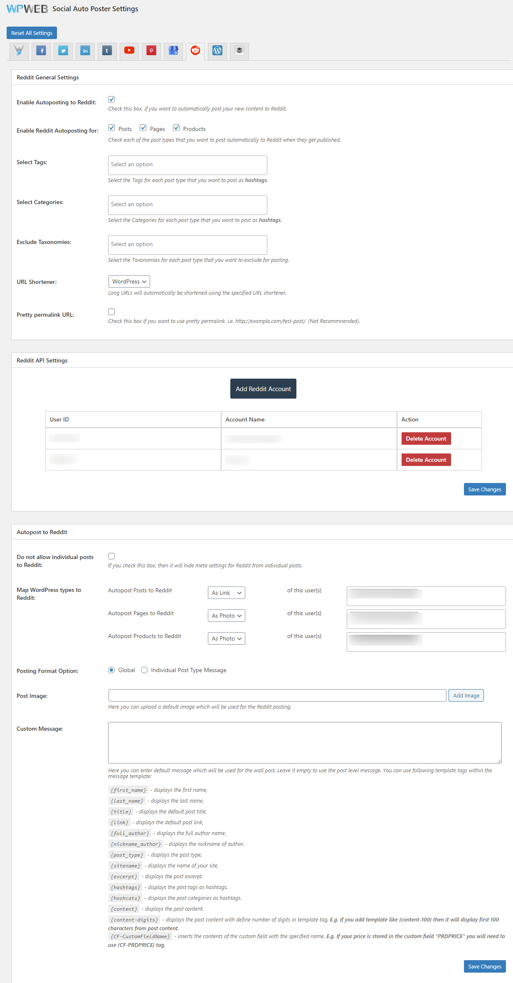The image size is (513, 983).
Task: Open user select for Autopost Posts row
Action: (426, 596)
